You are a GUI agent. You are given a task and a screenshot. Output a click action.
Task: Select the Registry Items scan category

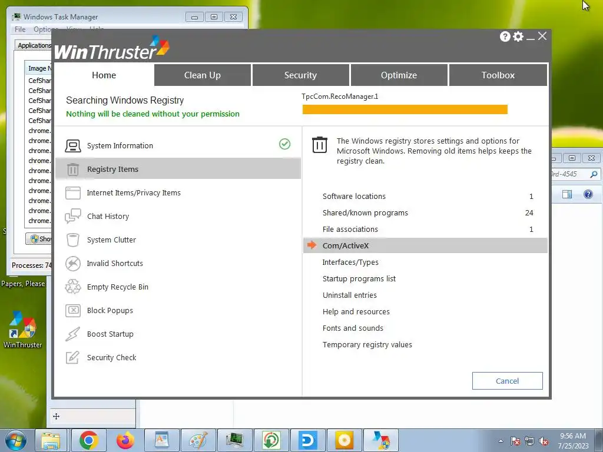point(178,169)
